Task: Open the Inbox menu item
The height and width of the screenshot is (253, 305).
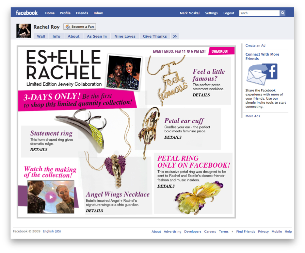Action: coord(98,13)
